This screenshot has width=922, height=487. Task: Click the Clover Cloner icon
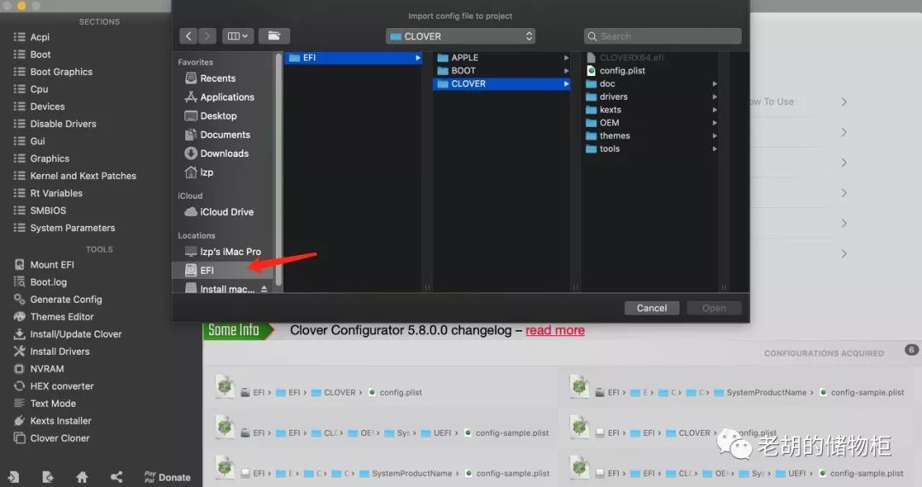coord(20,438)
